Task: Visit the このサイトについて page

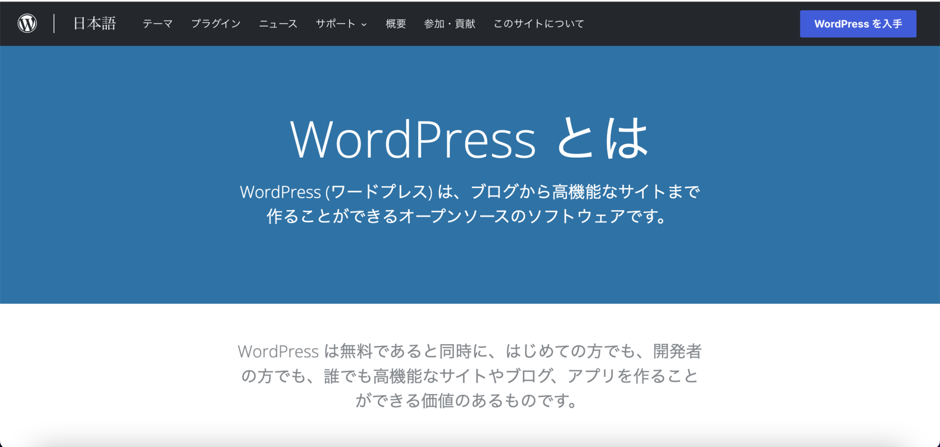Action: click(x=539, y=24)
